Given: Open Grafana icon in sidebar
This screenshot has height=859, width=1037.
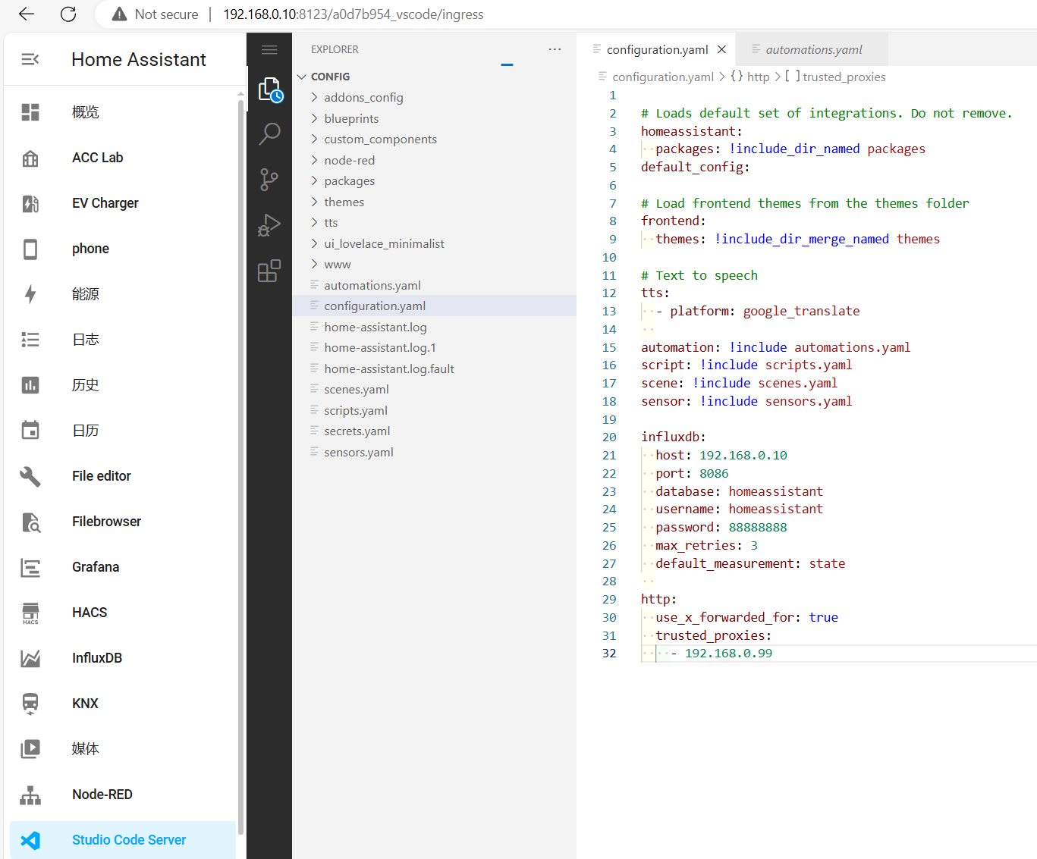Looking at the screenshot, I should (30, 567).
